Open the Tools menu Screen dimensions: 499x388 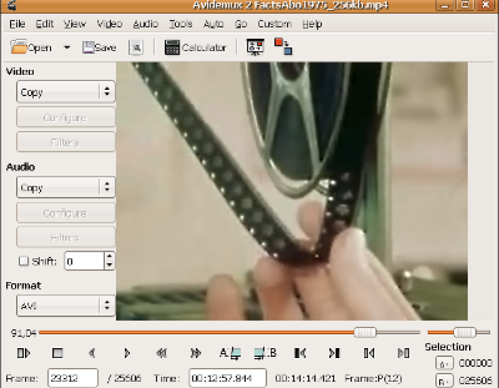180,24
